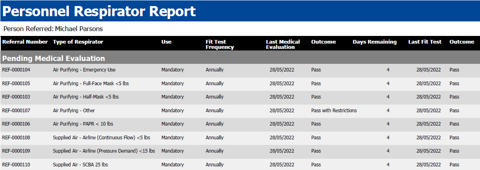Select the Air Purifying - Emergency Use cell
480x170 pixels.
click(84, 70)
